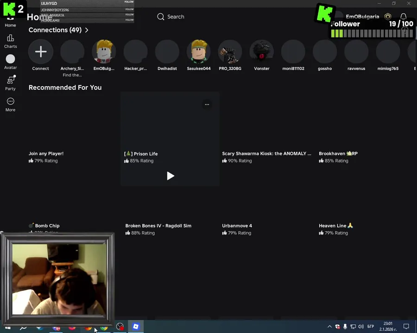This screenshot has height=333, width=417.
Task: Open EmOBulg... avatar in connections
Action: pos(104,51)
